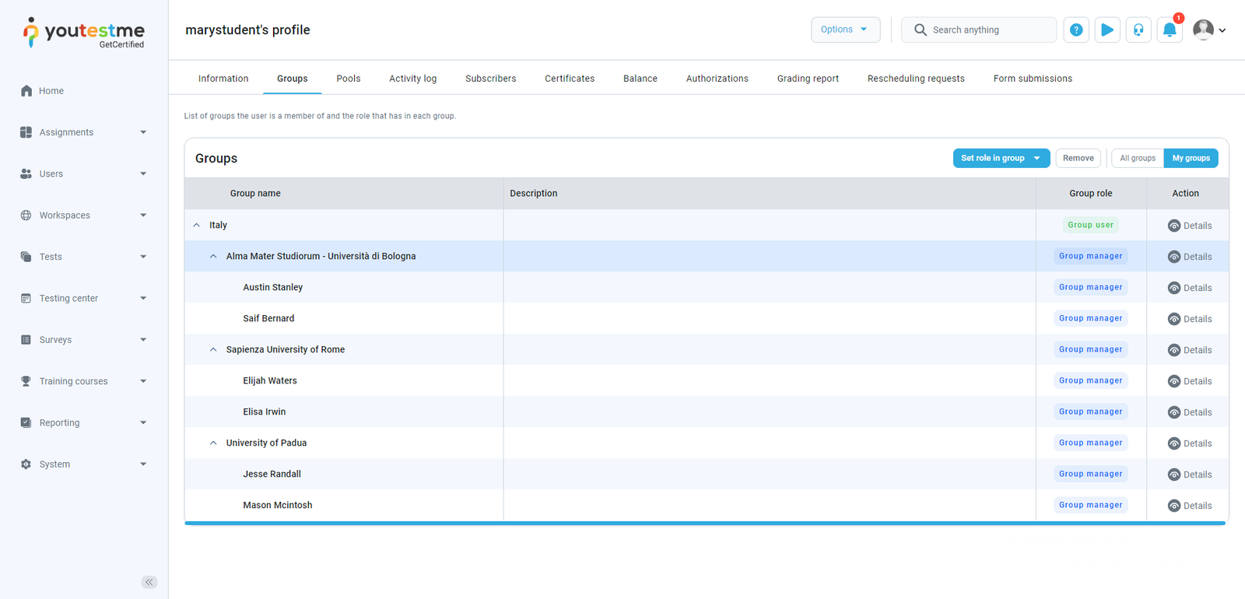1245x599 pixels.
Task: Open the Set role in group dropdown
Action: 1001,158
